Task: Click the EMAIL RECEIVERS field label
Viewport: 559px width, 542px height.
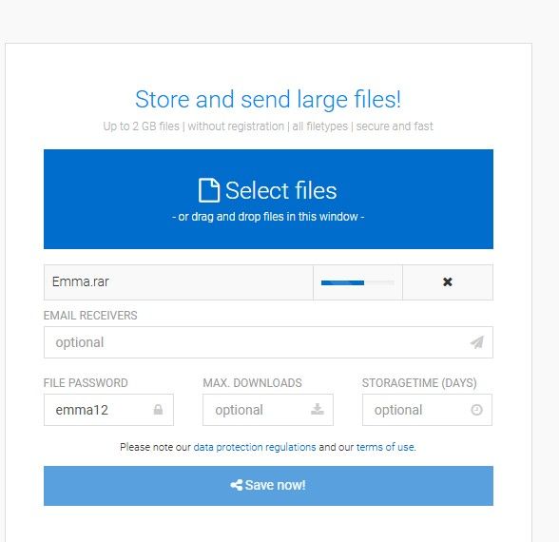Action: pyautogui.click(x=90, y=316)
